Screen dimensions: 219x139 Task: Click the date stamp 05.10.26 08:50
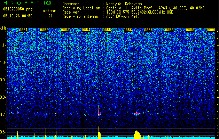[18, 16]
